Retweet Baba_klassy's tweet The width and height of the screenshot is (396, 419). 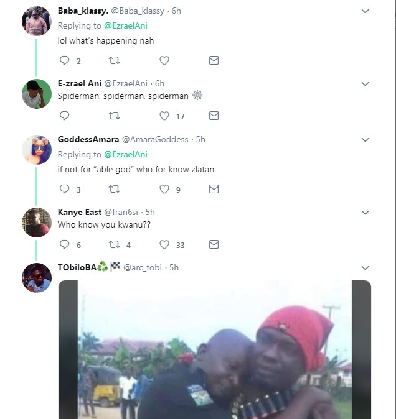(115, 60)
